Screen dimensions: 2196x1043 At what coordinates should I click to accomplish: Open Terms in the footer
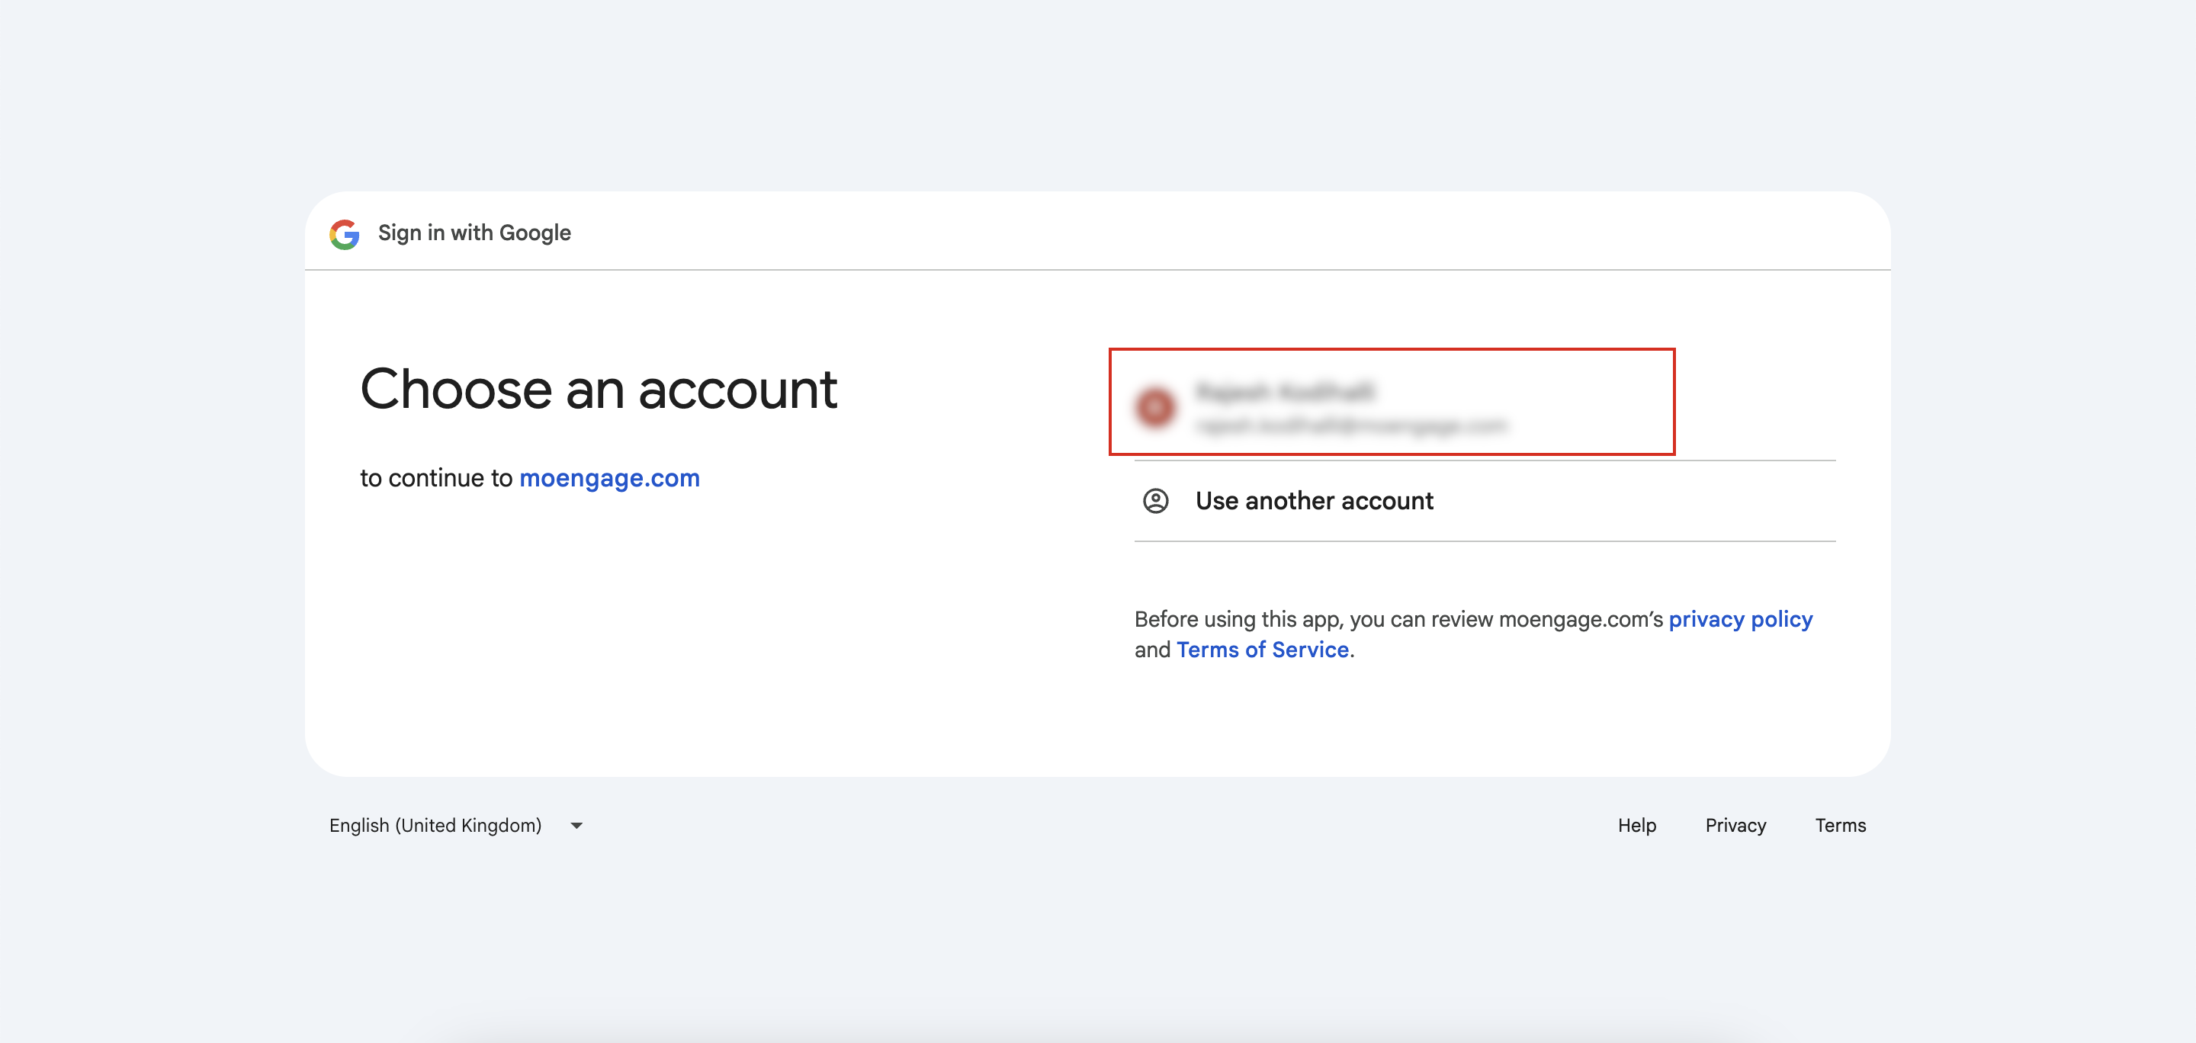click(x=1841, y=825)
